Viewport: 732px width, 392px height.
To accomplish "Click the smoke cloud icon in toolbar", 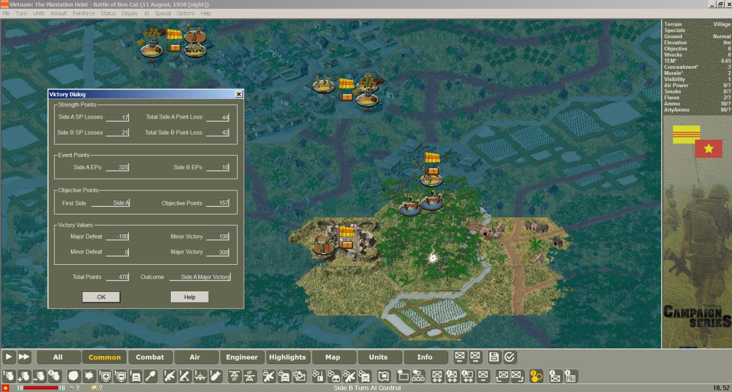I will point(74,376).
